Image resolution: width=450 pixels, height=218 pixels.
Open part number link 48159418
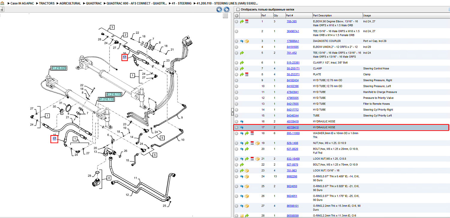[292, 127]
